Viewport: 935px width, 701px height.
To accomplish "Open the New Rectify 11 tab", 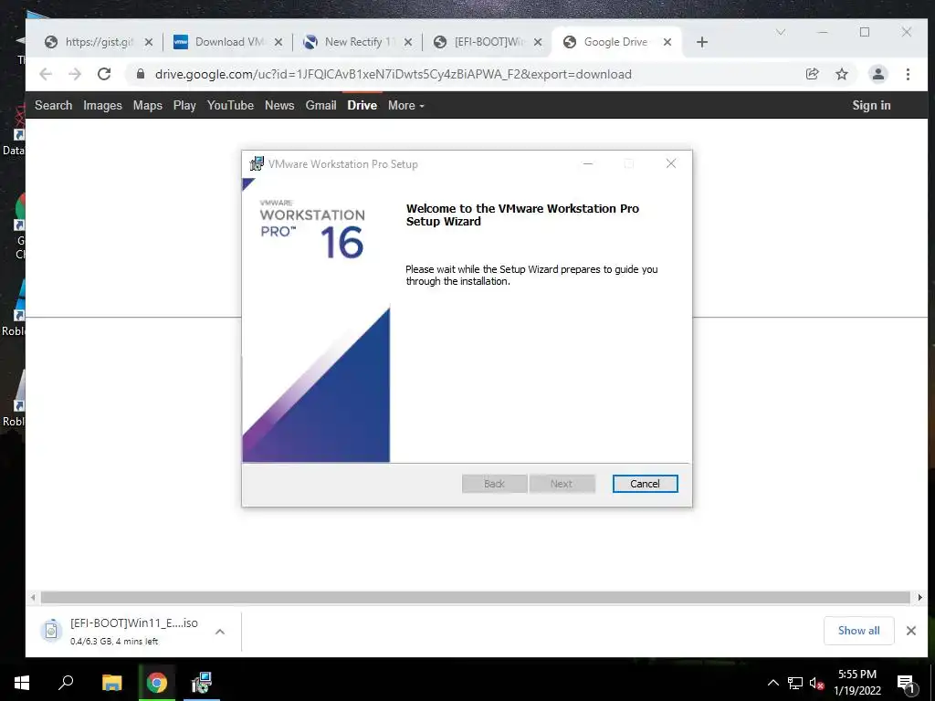I will click(x=358, y=42).
